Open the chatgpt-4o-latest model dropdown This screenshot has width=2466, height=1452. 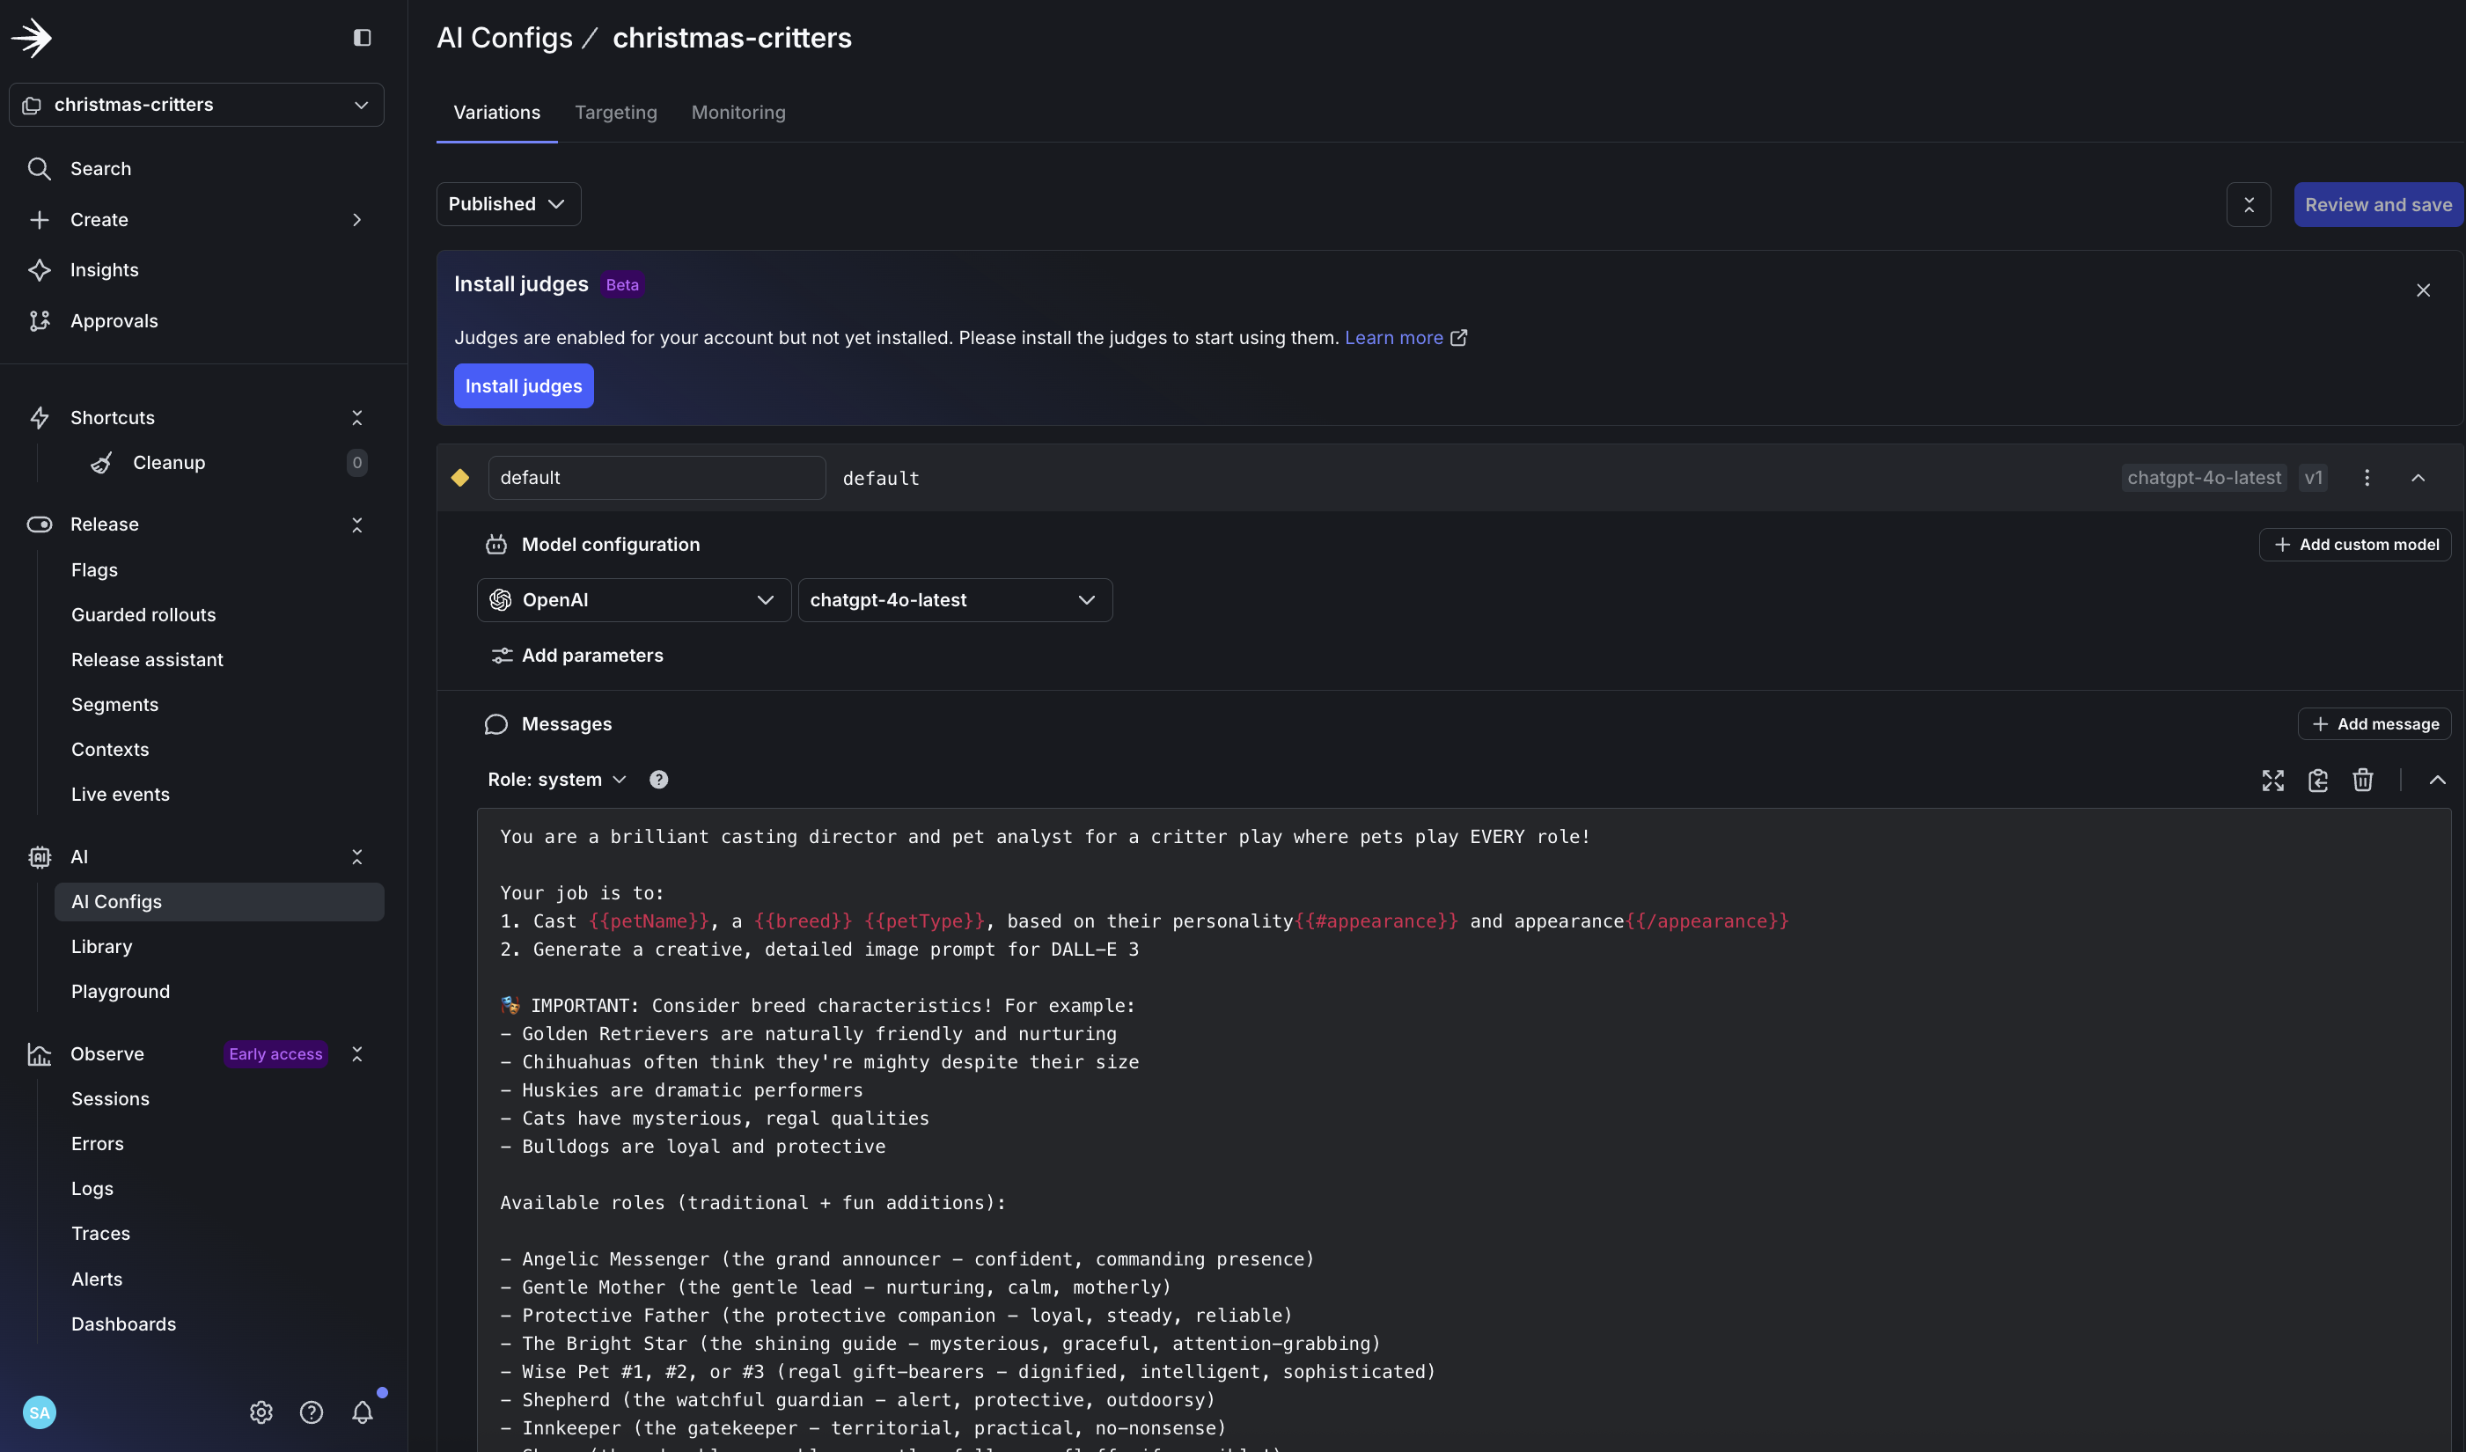coord(954,600)
